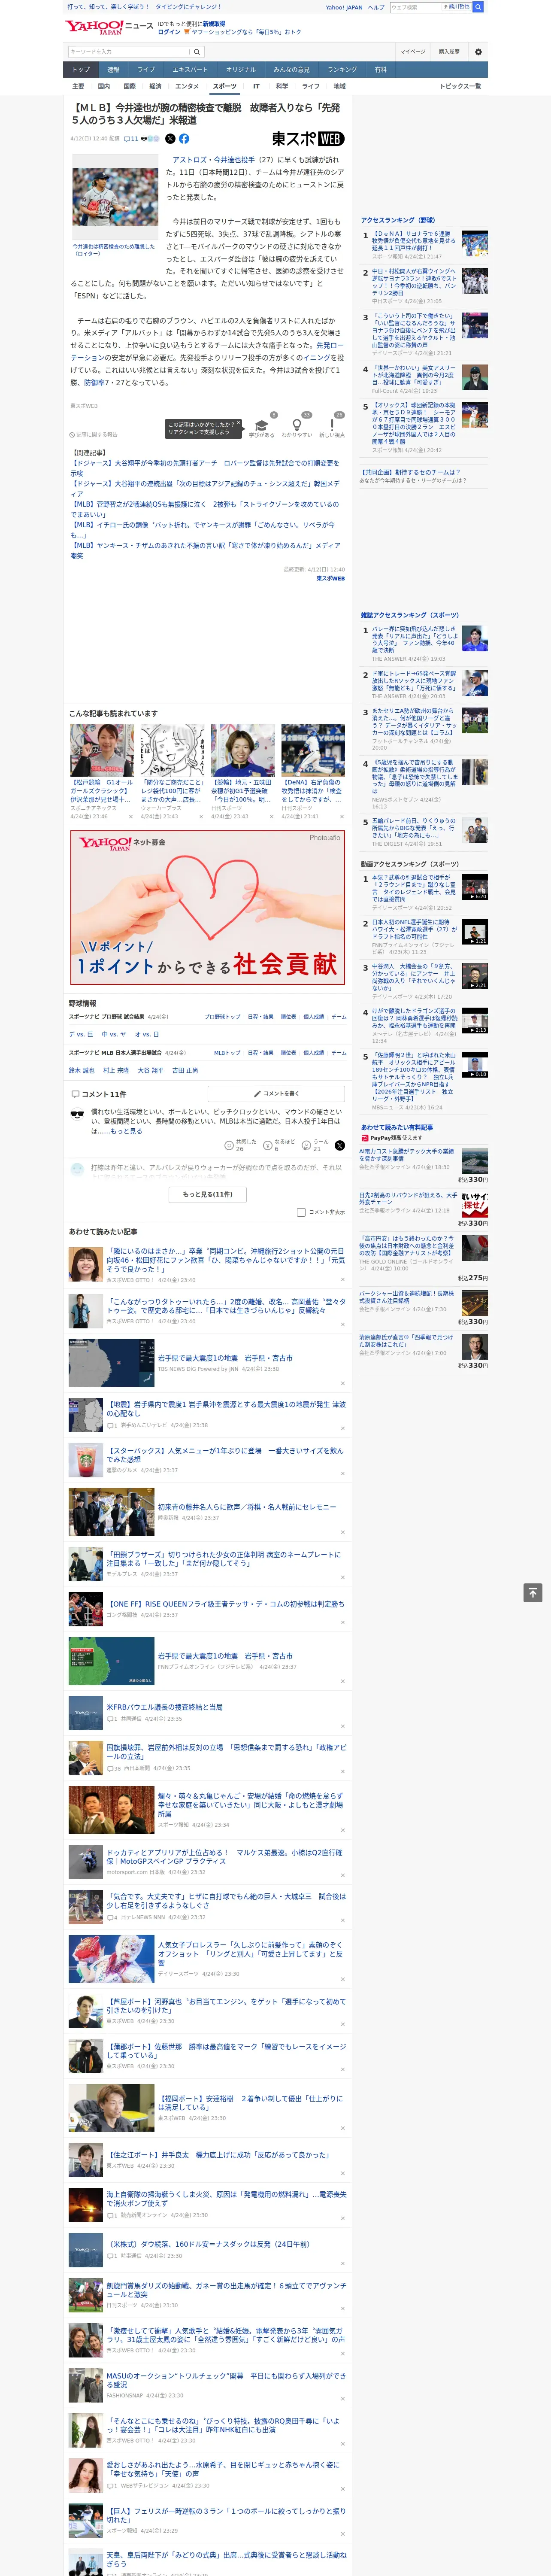Click the keyword search magnifier icon
Screen dimensions: 551x2576
click(x=197, y=51)
